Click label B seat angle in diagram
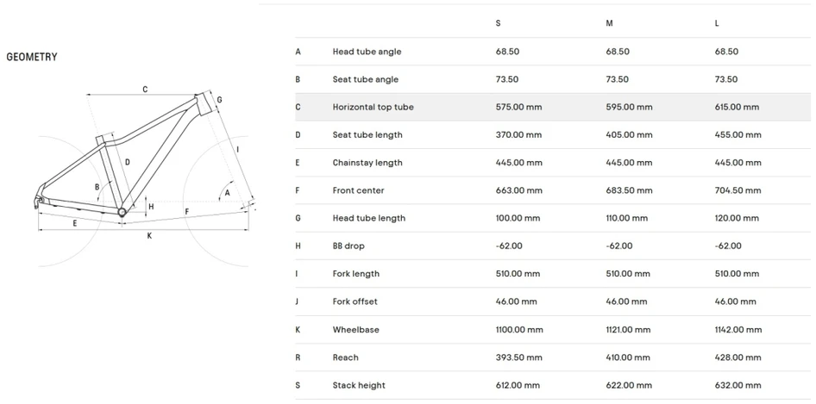 click(x=97, y=187)
